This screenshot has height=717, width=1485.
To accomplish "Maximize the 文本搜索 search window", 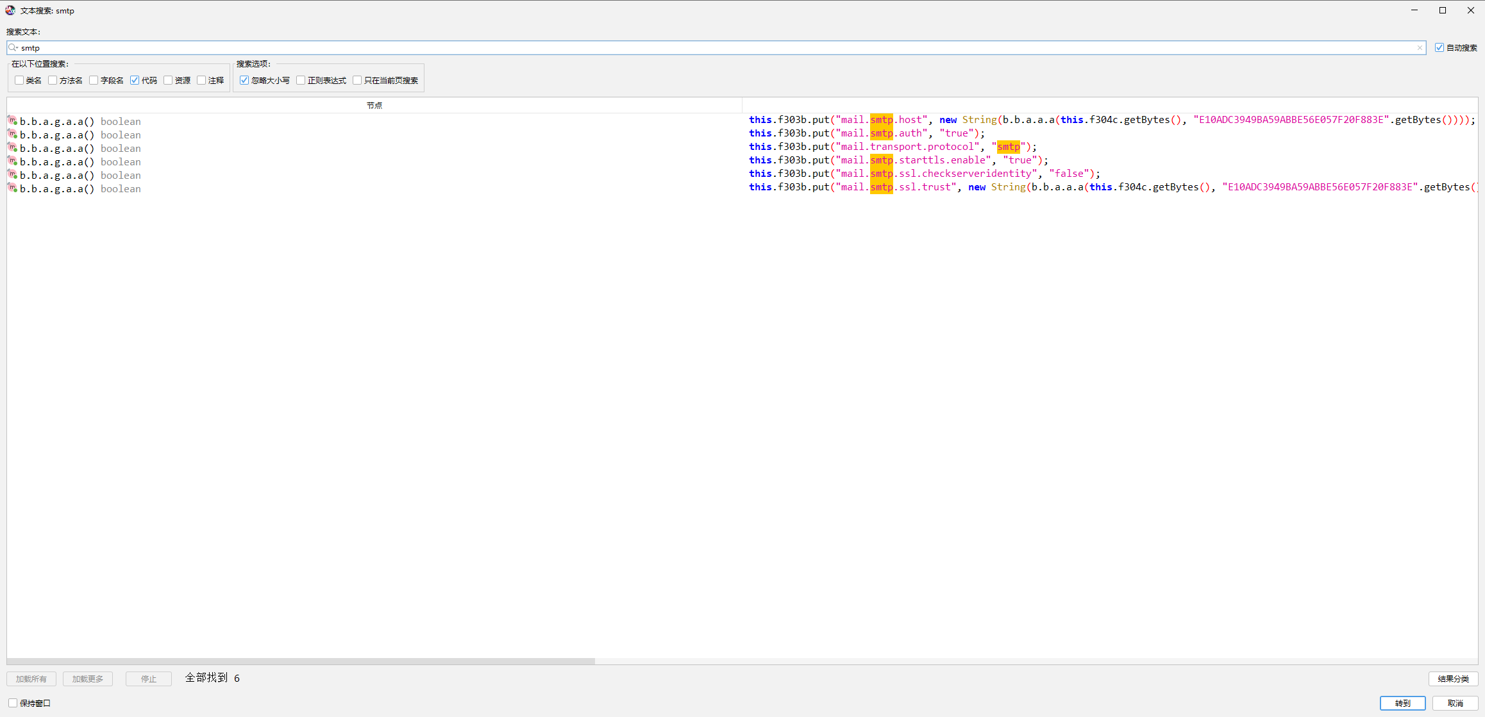I will [x=1443, y=10].
